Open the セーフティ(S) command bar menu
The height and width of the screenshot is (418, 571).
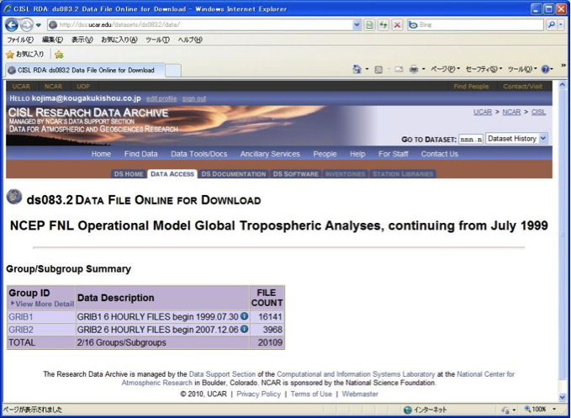tap(484, 69)
